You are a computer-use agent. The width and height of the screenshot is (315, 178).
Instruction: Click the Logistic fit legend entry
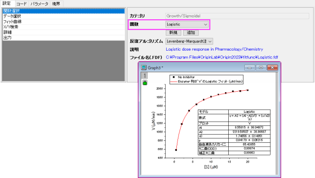[206, 82]
